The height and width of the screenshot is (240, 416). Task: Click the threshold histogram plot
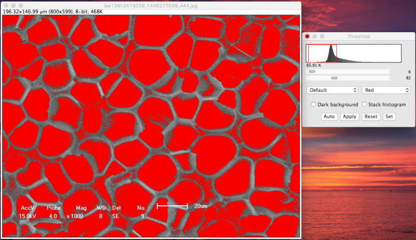354,54
